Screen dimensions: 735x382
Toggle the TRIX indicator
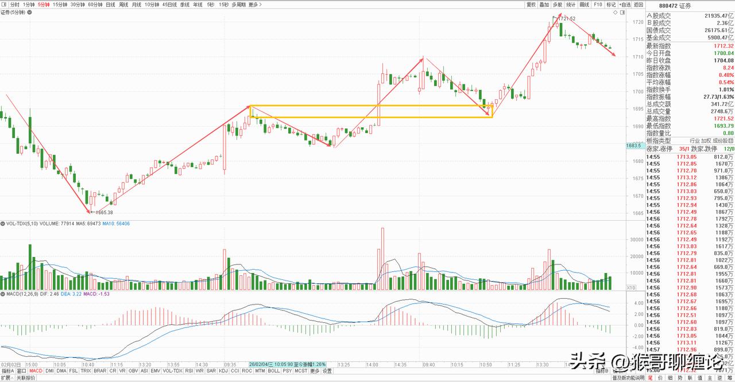click(86, 371)
